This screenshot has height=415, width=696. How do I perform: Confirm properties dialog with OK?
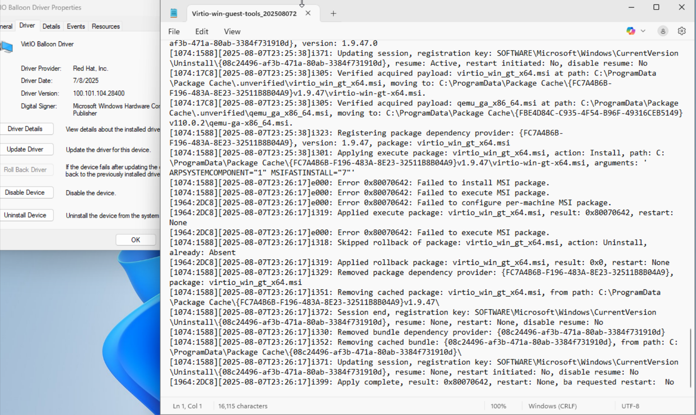[136, 240]
